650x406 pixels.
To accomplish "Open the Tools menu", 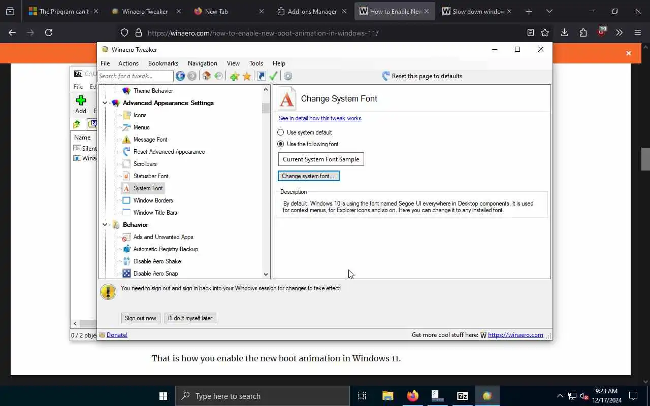I will (x=256, y=63).
